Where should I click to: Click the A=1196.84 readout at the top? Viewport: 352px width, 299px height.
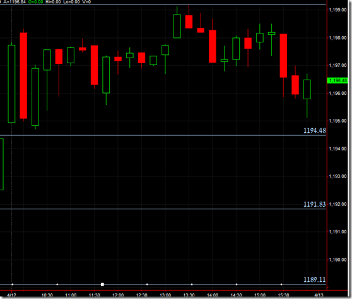coord(15,2)
